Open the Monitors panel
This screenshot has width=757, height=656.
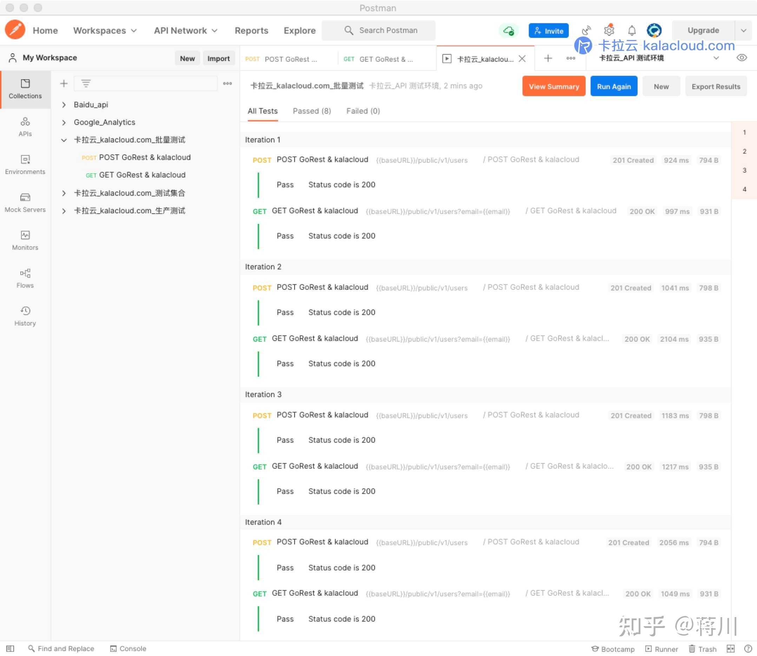point(25,241)
